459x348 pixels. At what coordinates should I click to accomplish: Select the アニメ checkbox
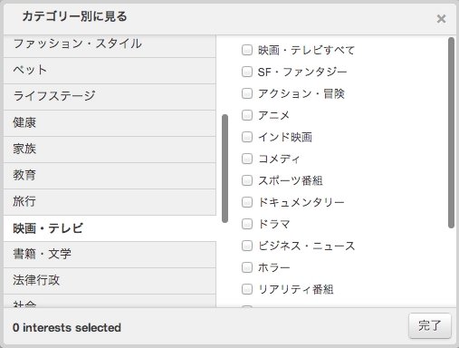[x=247, y=115]
